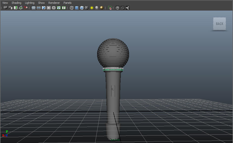Open the Show menu
The image size is (233, 143).
pos(41,3)
